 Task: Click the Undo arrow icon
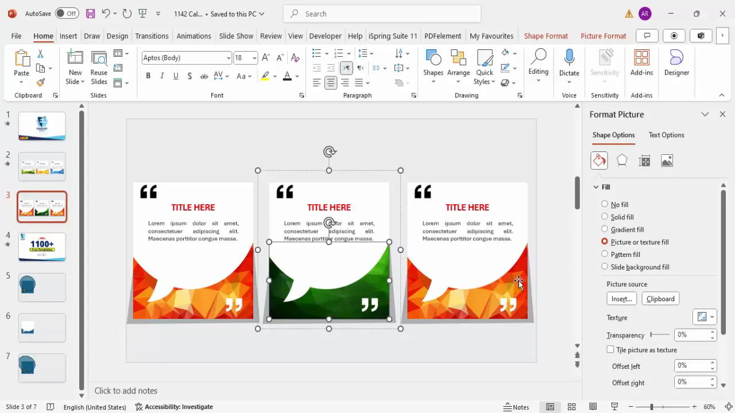point(105,13)
